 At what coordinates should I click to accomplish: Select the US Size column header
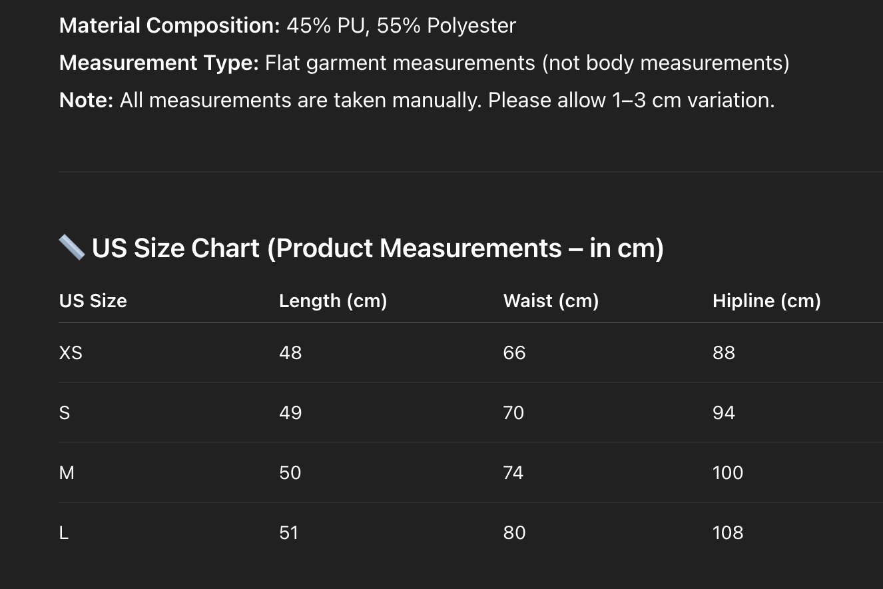(x=93, y=301)
